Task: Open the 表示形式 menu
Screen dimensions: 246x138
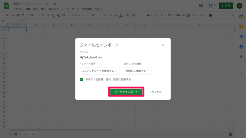Action: point(53,9)
